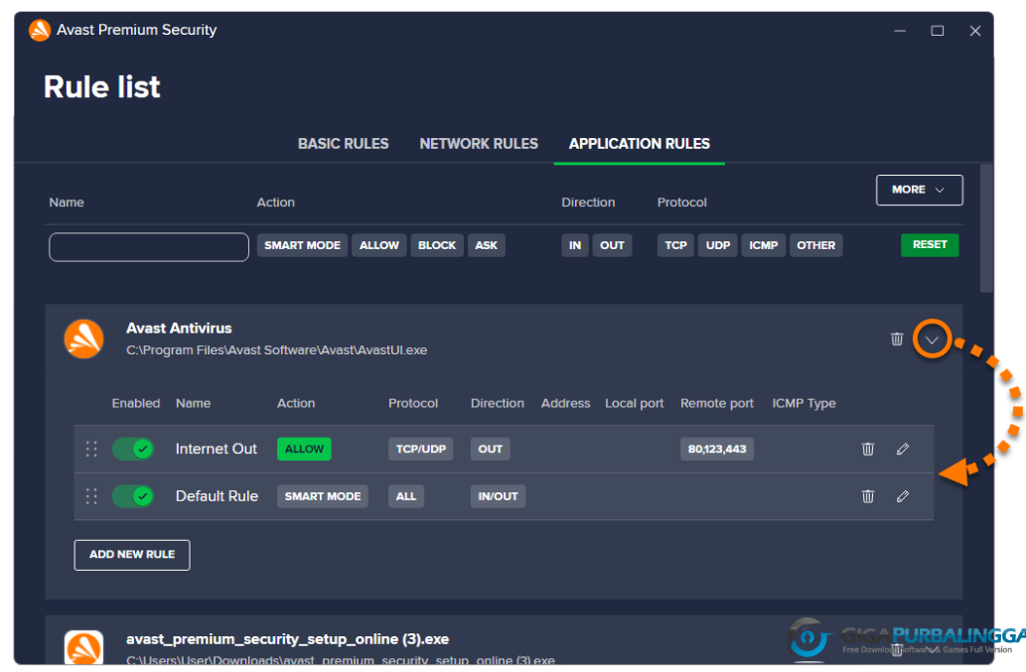Delete the Internet Out rule
This screenshot has height=672, width=1026.
(x=868, y=449)
